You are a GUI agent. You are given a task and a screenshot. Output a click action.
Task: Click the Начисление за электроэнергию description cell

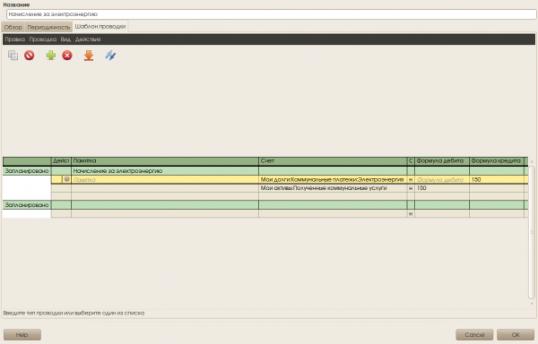pos(165,170)
